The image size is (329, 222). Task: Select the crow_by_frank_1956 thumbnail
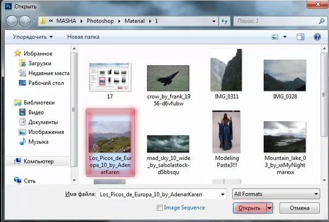(168, 78)
